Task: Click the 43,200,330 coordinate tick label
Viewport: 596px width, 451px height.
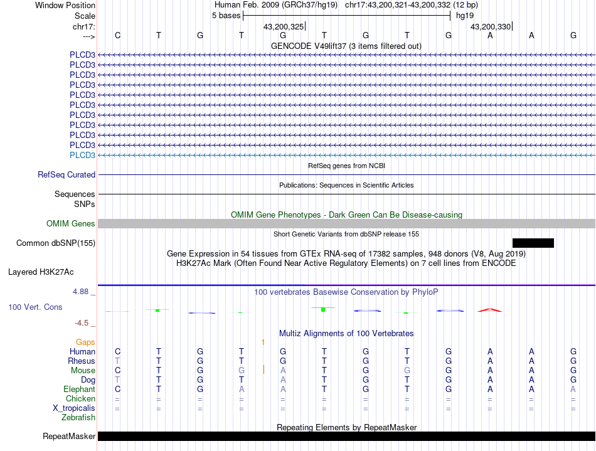Action: pos(491,26)
